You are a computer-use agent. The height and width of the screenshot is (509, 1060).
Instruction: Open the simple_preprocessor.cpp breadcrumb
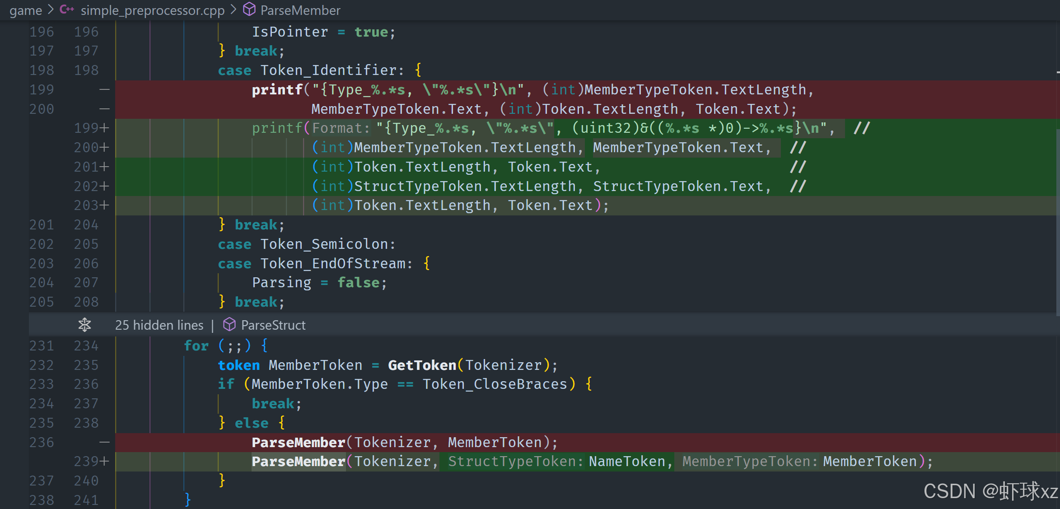152,10
